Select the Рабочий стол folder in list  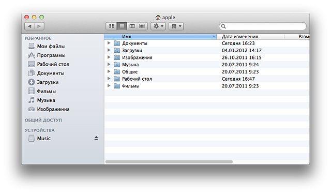tap(137, 79)
